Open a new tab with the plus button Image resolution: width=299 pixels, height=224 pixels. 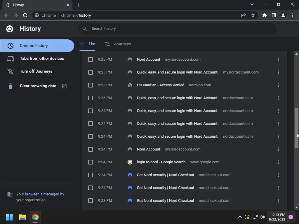pos(79,5)
